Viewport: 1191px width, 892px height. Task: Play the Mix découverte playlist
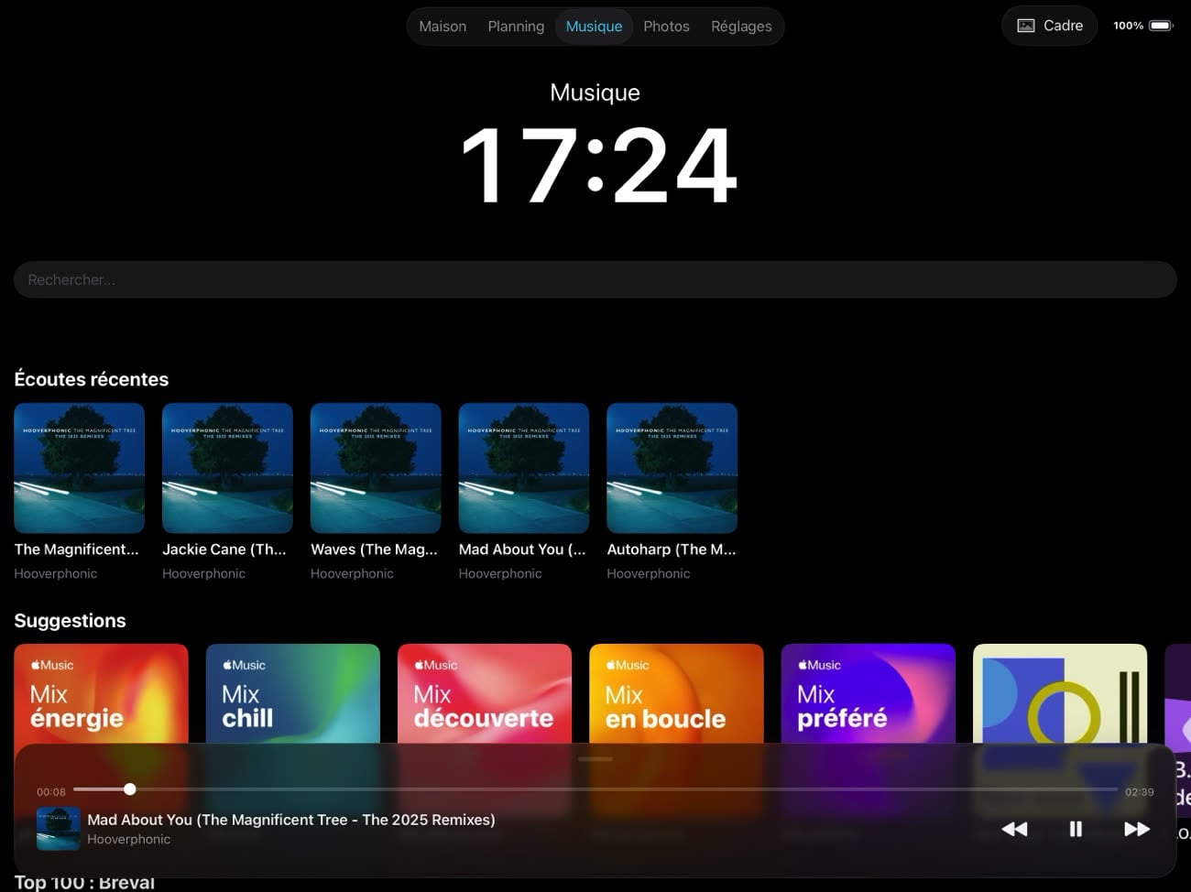(485, 693)
